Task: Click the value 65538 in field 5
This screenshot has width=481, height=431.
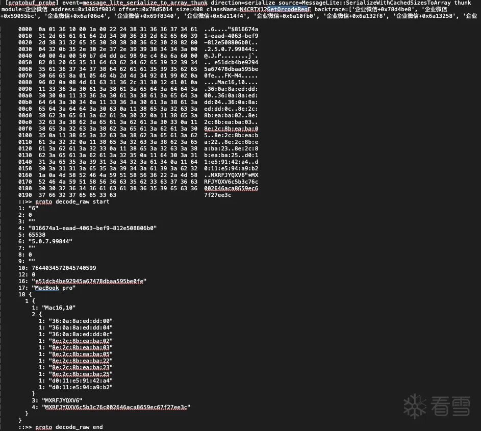Action: [37, 235]
